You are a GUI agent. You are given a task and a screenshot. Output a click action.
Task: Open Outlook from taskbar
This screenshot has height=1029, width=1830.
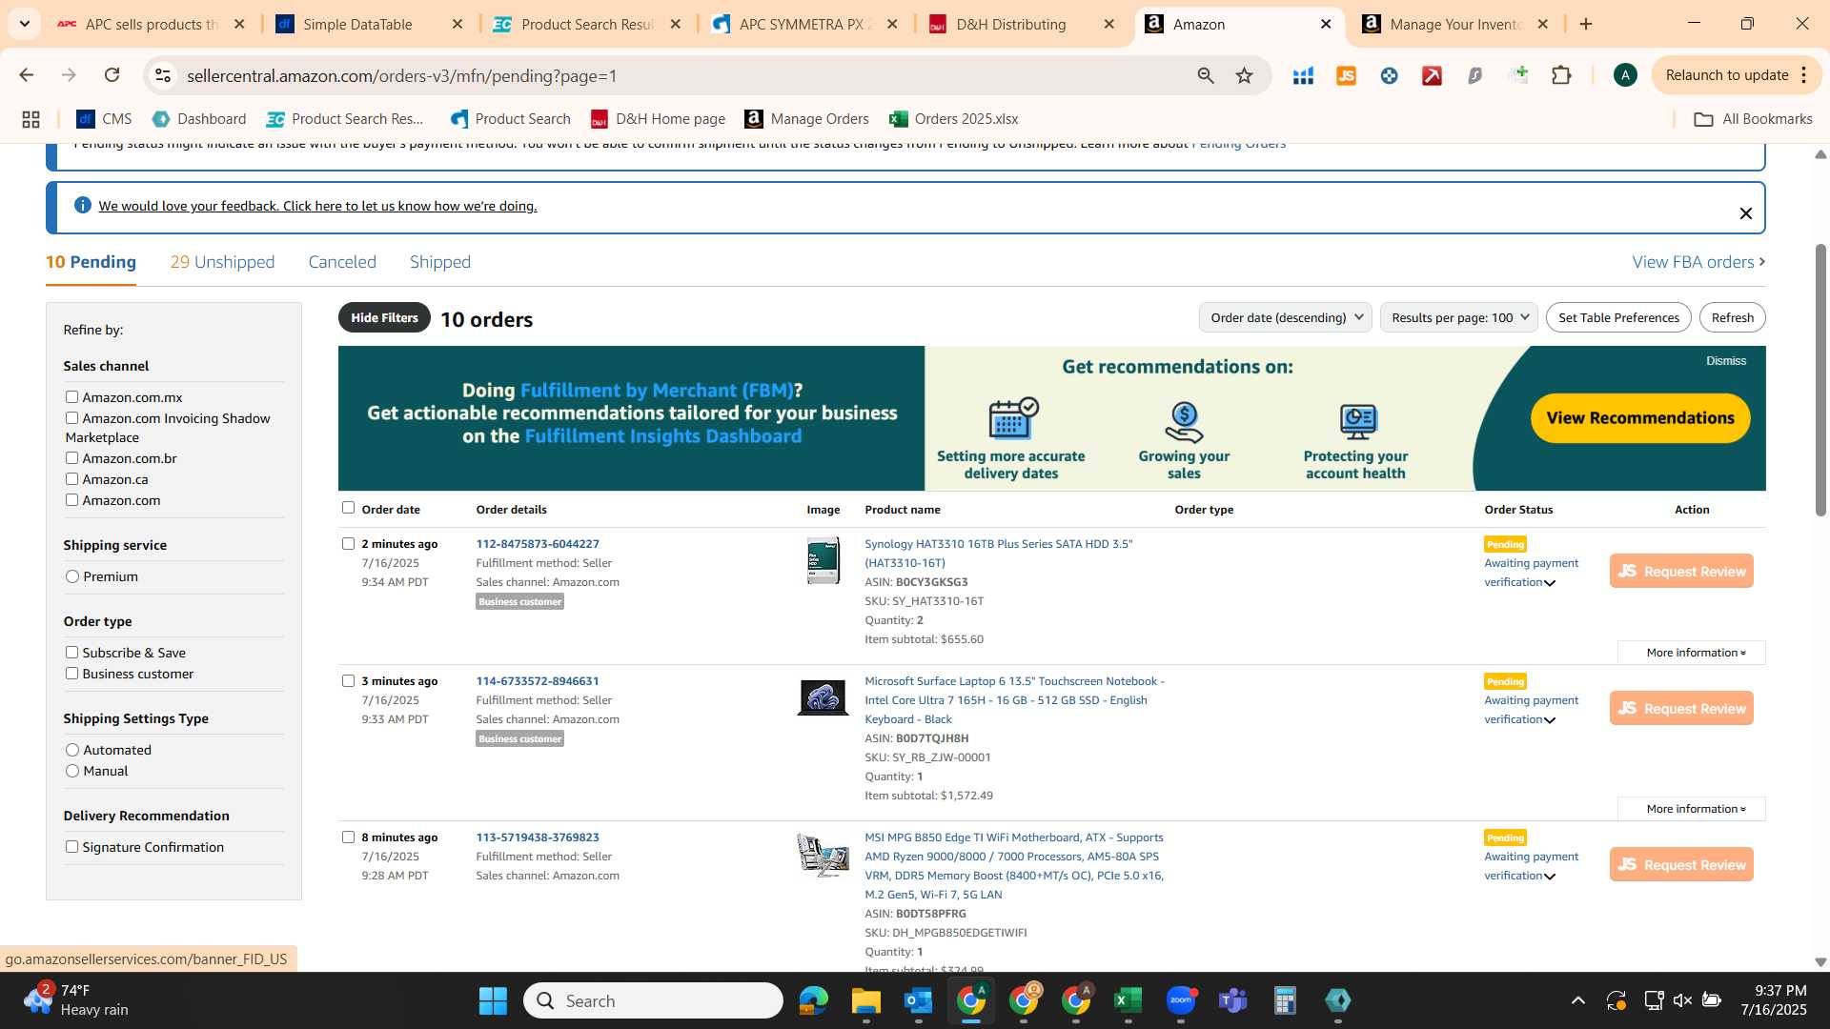point(918,1000)
